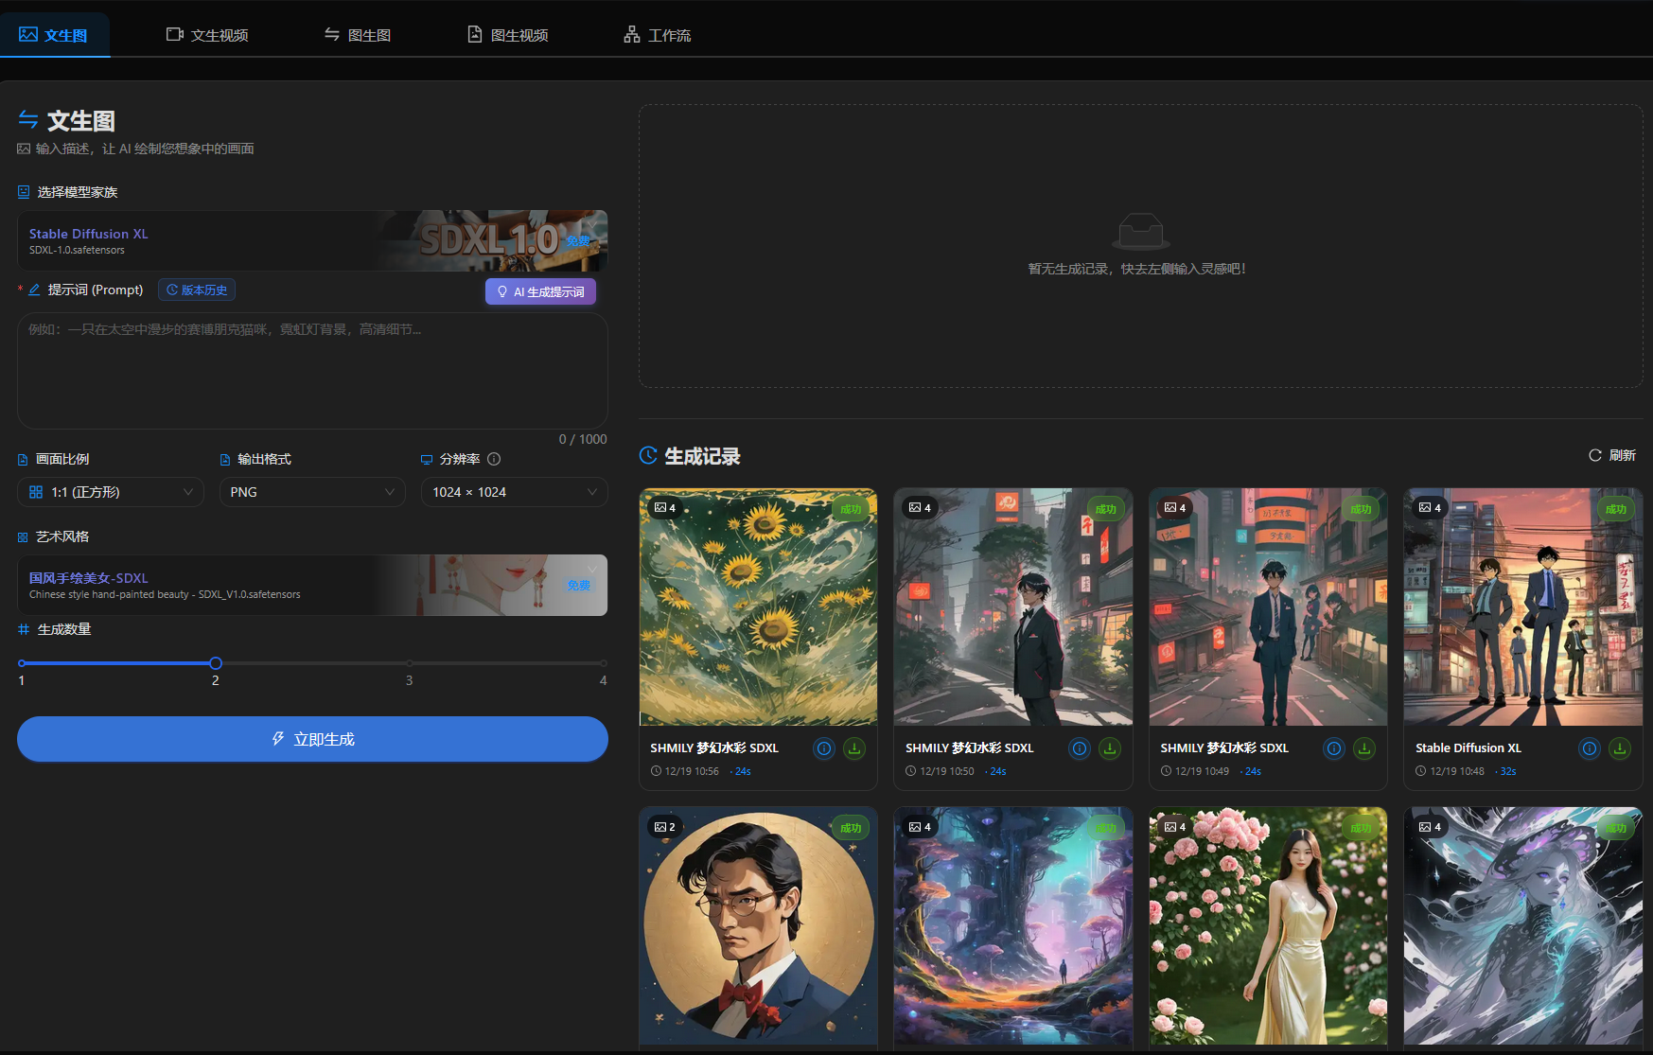Click the 12/19 10:48 timestamp

pyautogui.click(x=1457, y=771)
